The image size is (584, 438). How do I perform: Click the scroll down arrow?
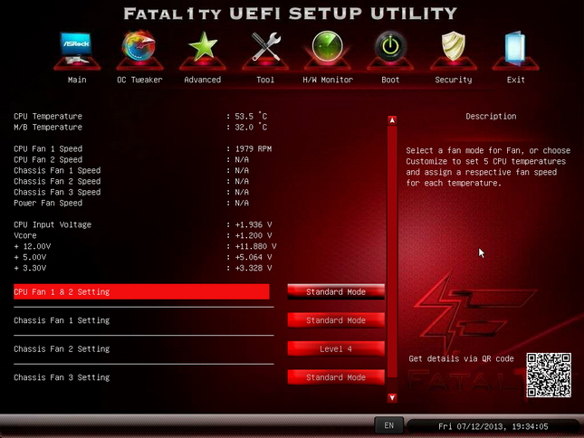(x=392, y=398)
